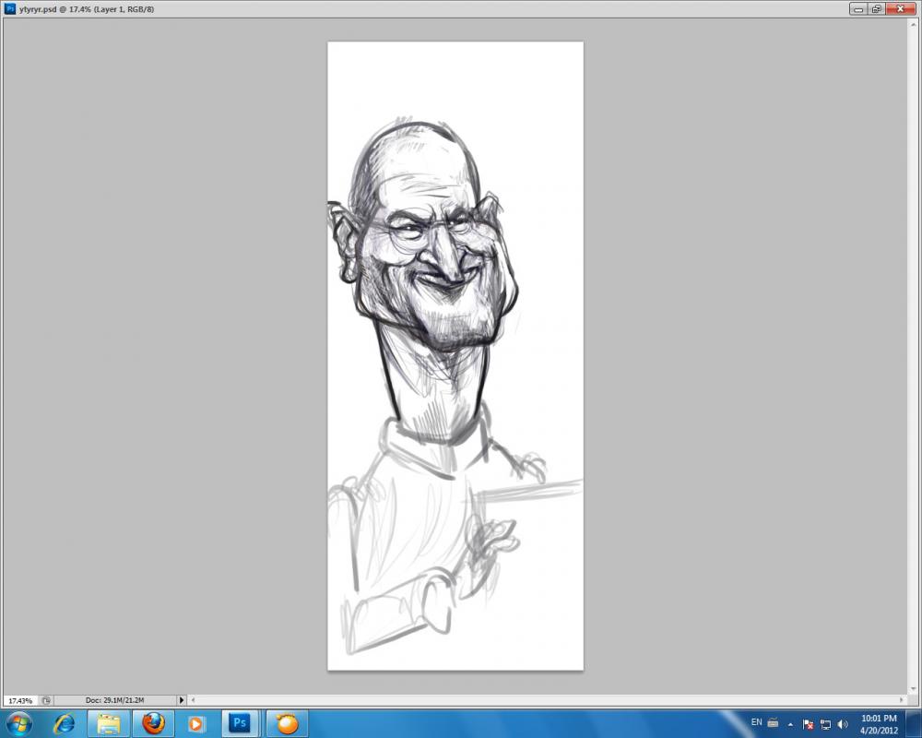
Task: Open the status bar options arrow menu
Action: tap(181, 700)
